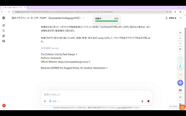Image resolution: width=186 pixels, height=116 pixels.
Task: Click the ChatGPT logo in sidebar
Action: click(4, 18)
